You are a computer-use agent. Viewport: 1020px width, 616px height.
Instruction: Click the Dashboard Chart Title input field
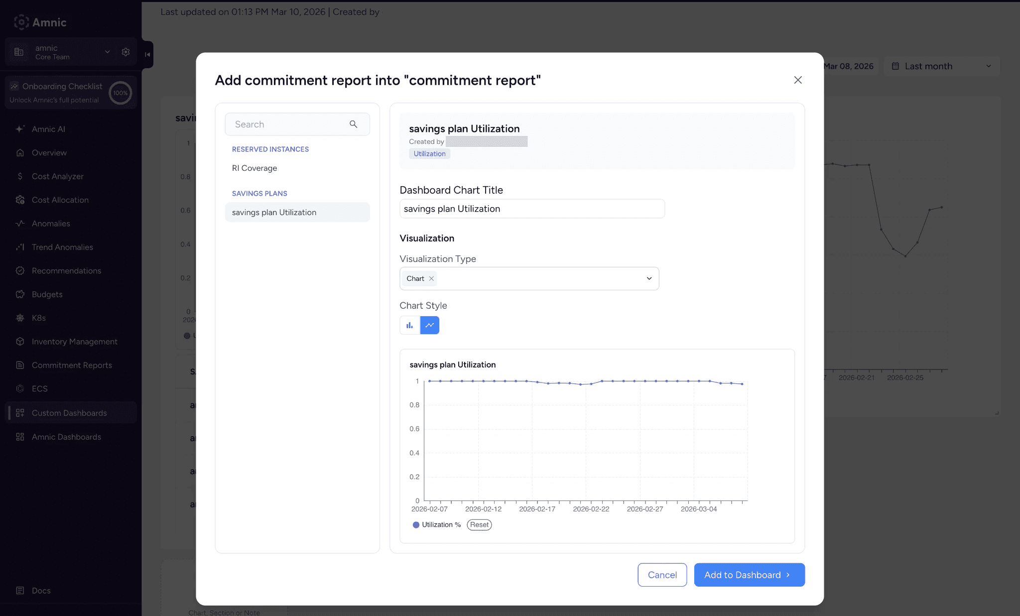click(x=531, y=209)
